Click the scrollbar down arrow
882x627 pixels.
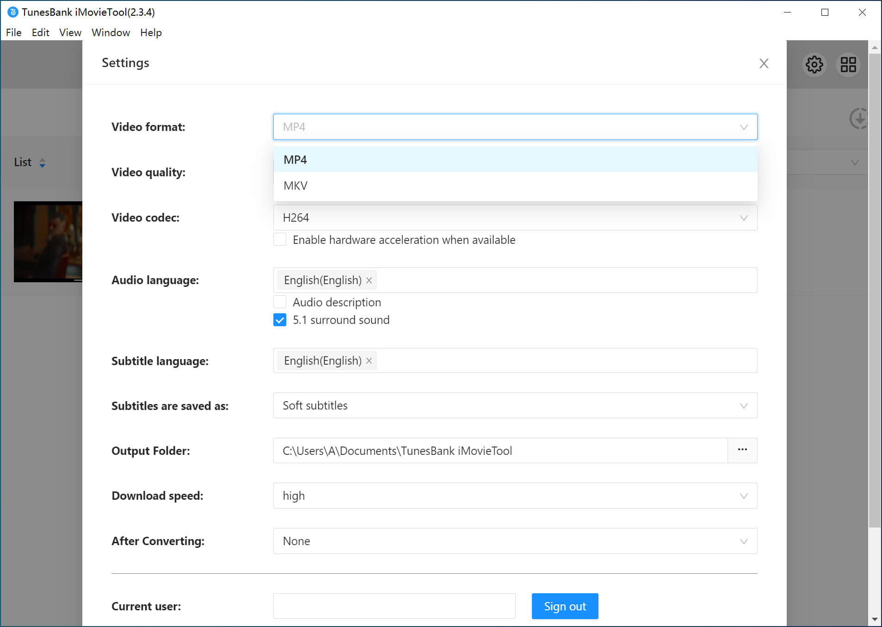pos(875,620)
